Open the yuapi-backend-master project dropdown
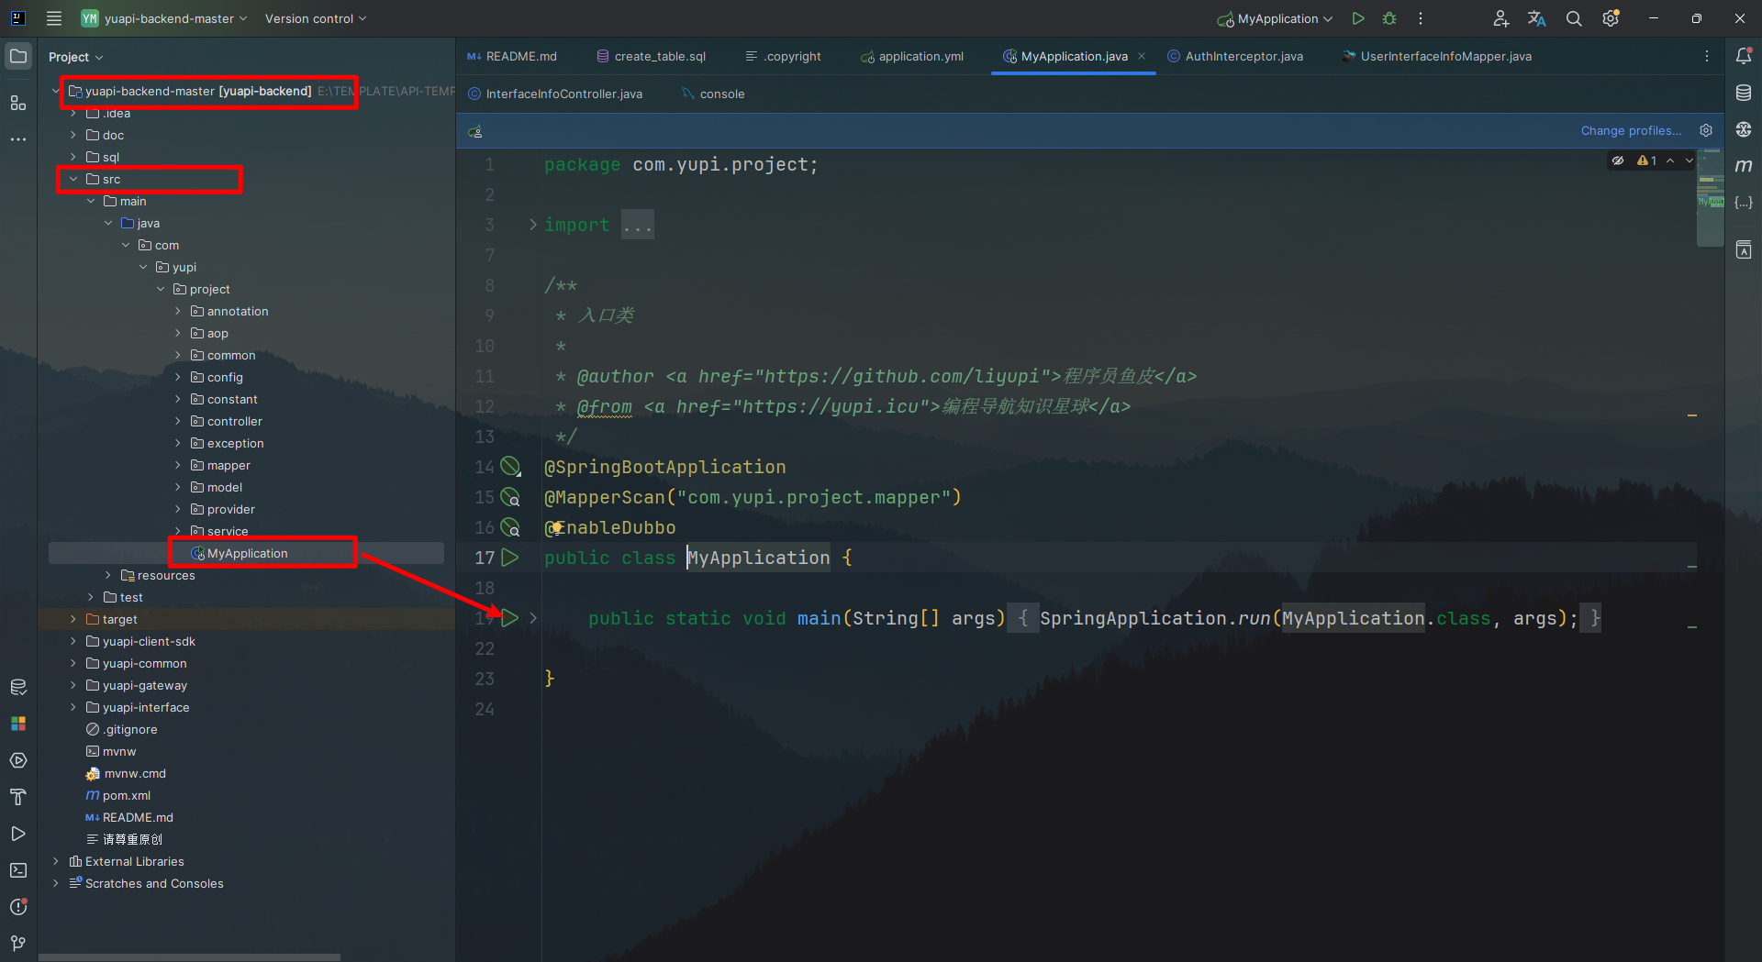1762x962 pixels. coord(165,18)
